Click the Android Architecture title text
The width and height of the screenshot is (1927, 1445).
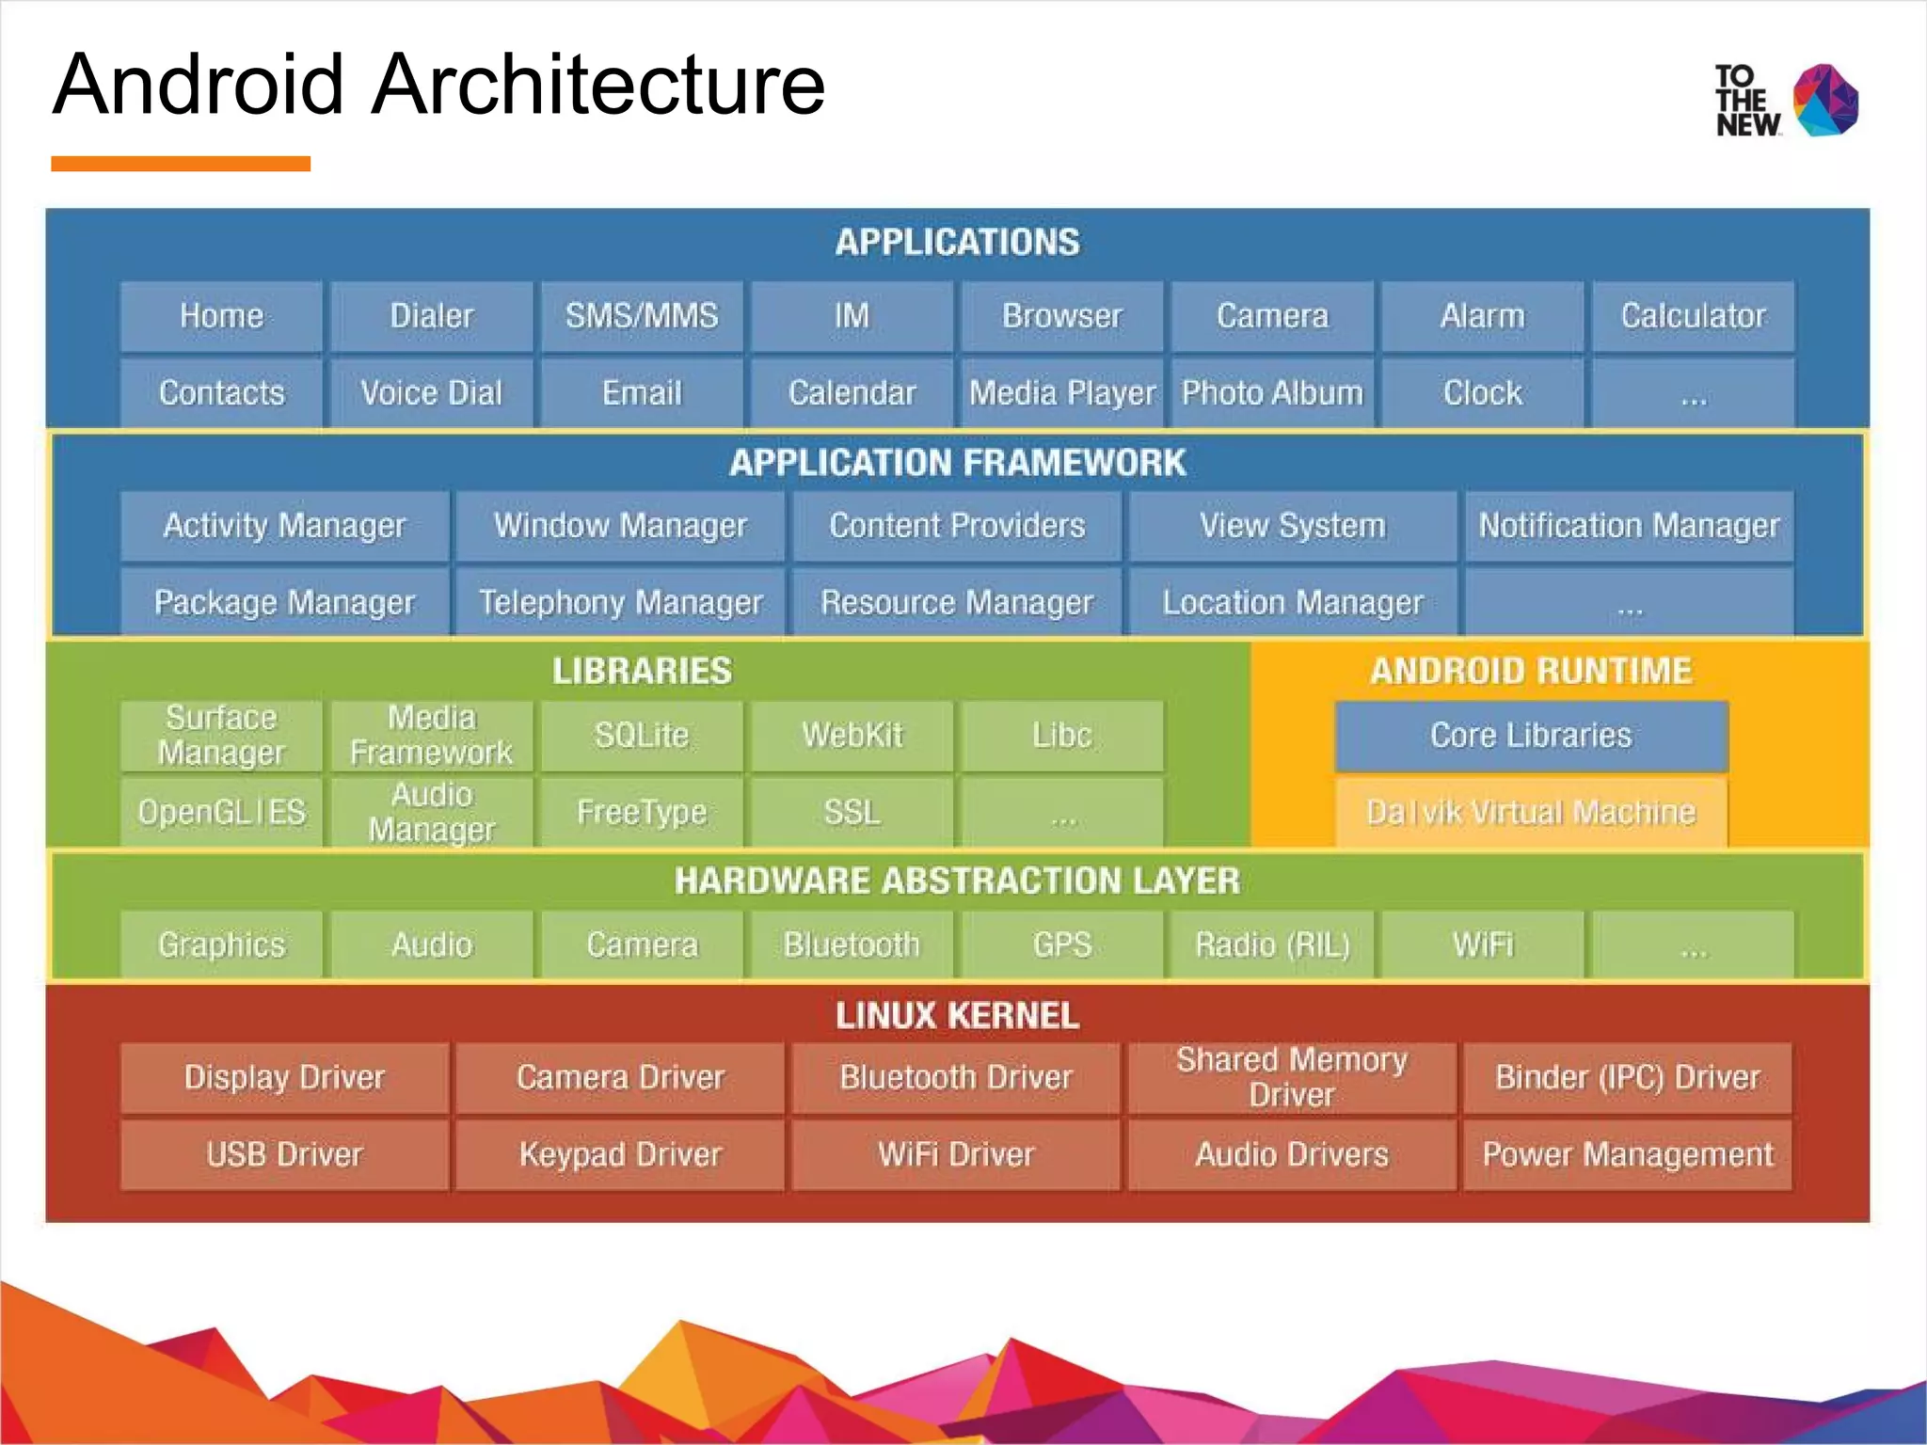pyautogui.click(x=438, y=85)
